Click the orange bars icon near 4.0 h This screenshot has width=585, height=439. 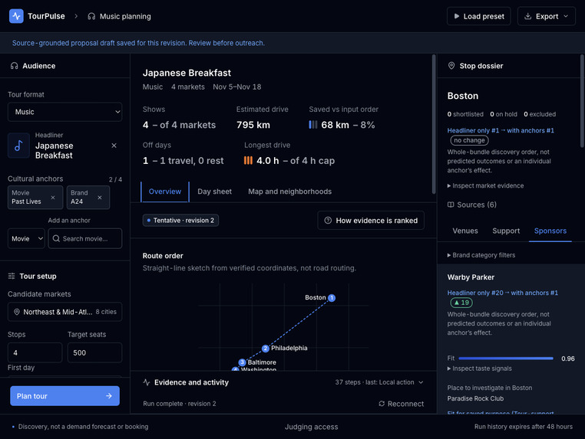248,160
